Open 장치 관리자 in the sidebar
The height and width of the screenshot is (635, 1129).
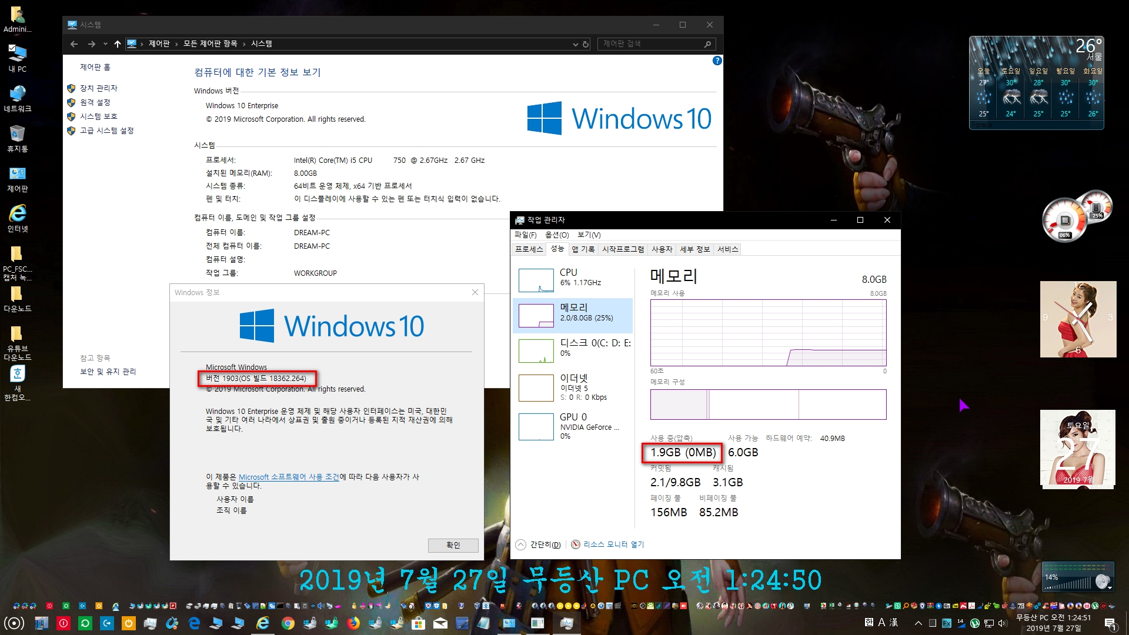pos(99,88)
